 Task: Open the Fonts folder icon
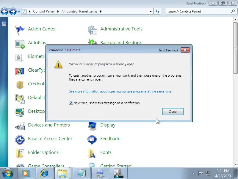click(92, 154)
